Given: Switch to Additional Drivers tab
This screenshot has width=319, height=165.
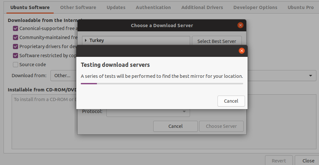Looking at the screenshot, I should click(202, 7).
